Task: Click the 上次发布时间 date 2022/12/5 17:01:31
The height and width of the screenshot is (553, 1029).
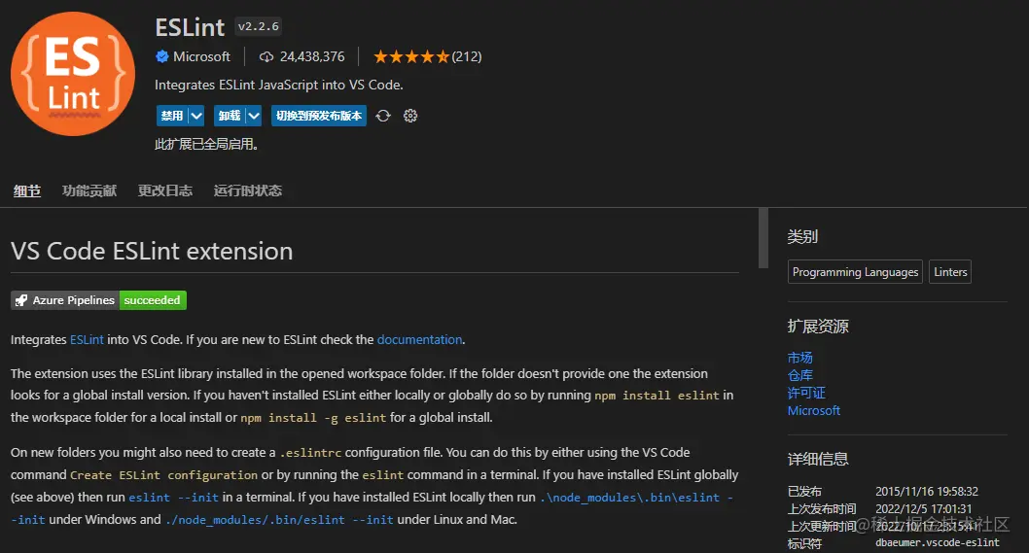Action: point(923,508)
